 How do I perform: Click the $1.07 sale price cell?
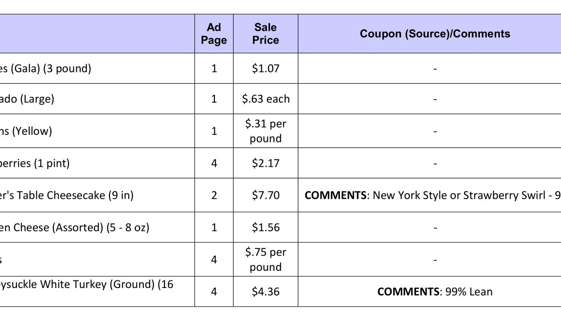266,68
